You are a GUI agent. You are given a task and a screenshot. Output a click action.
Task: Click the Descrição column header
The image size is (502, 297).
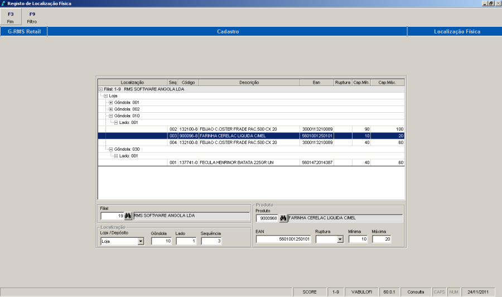point(249,82)
